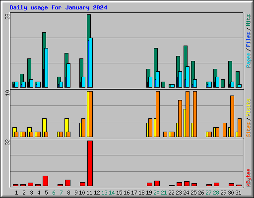Click day label "3" on the x-axis

coord(31,193)
